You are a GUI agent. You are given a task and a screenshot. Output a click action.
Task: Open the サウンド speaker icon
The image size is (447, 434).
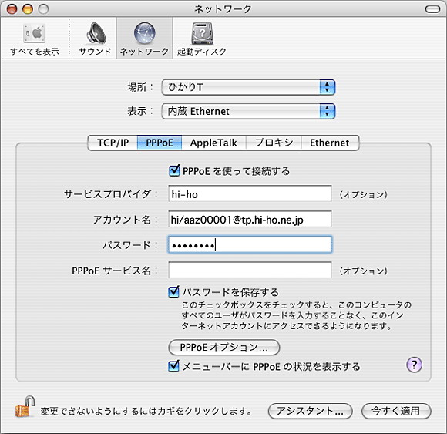click(x=96, y=33)
